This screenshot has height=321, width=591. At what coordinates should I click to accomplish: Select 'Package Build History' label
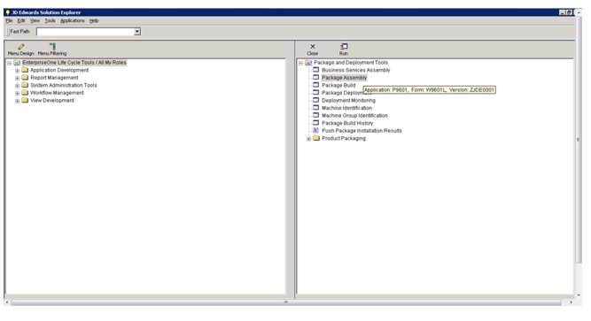(347, 123)
